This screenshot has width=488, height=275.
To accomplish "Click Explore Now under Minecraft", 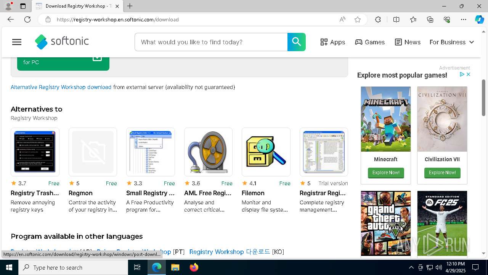I will point(386,173).
